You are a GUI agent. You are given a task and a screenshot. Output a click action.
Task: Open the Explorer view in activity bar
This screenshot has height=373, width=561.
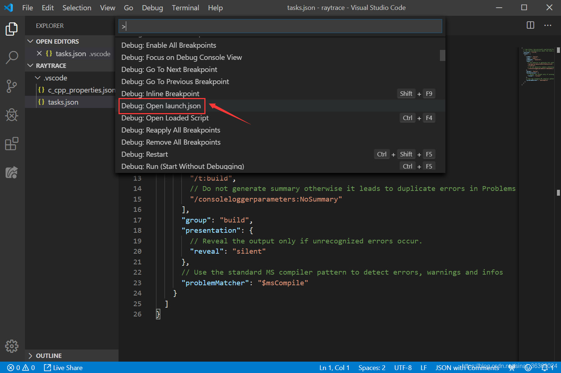pos(12,29)
